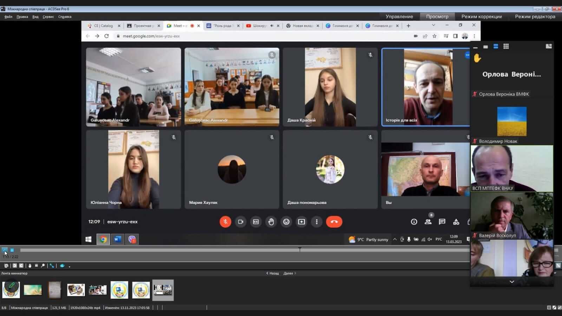Select the first thumbnail in the filmstrip
562x316 pixels.
[x=11, y=290]
